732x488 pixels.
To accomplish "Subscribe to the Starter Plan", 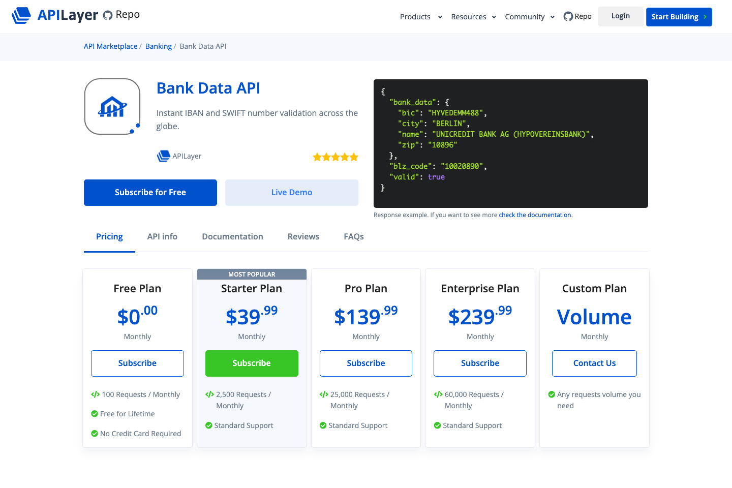I will click(x=252, y=363).
